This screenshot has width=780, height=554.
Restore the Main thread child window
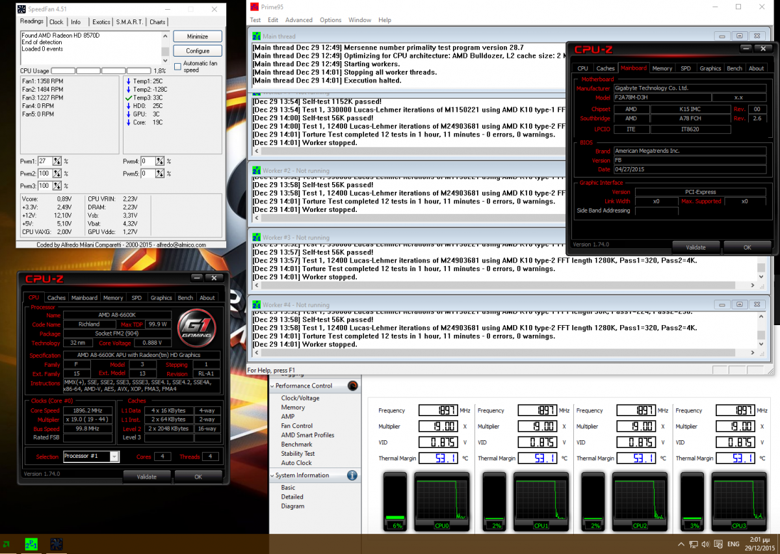tap(739, 36)
